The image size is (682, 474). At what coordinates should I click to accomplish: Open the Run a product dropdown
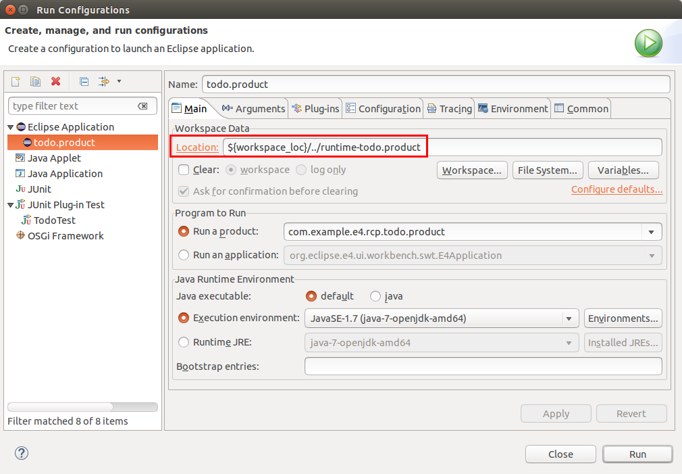pyautogui.click(x=651, y=232)
